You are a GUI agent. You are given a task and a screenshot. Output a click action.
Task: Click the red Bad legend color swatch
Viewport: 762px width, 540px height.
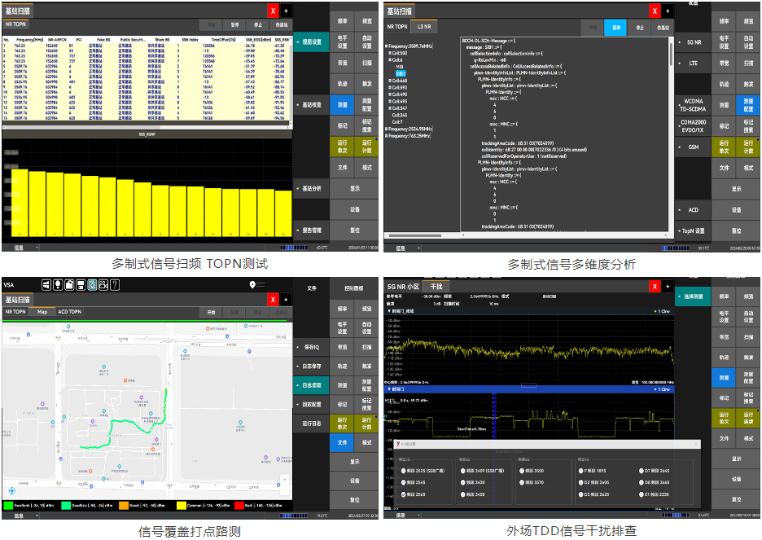239,506
